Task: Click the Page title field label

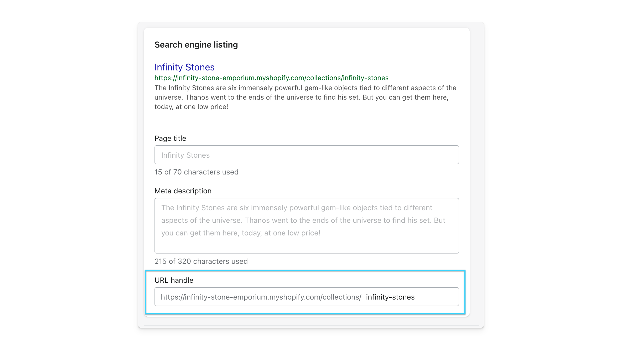Action: point(170,138)
